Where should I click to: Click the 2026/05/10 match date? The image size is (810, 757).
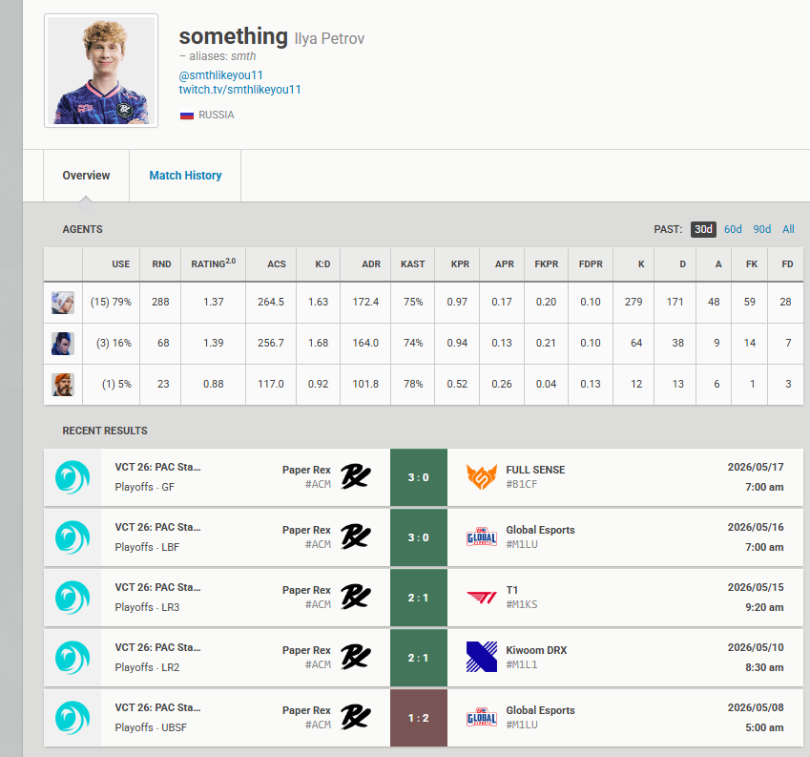[x=756, y=647]
